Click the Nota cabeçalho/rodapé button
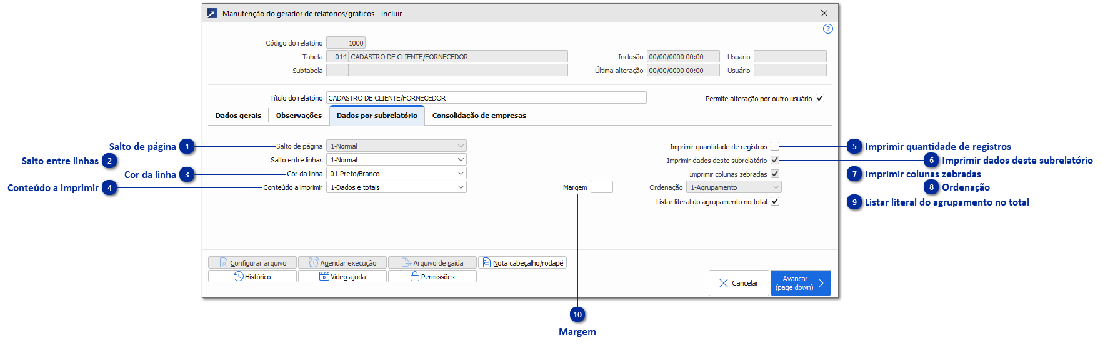The width and height of the screenshot is (1103, 348). pos(522,263)
